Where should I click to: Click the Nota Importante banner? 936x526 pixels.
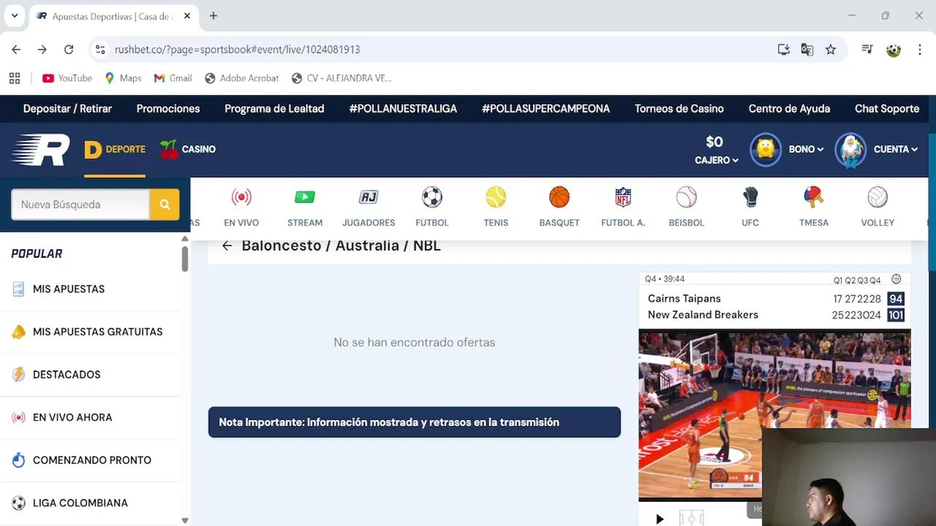(415, 422)
